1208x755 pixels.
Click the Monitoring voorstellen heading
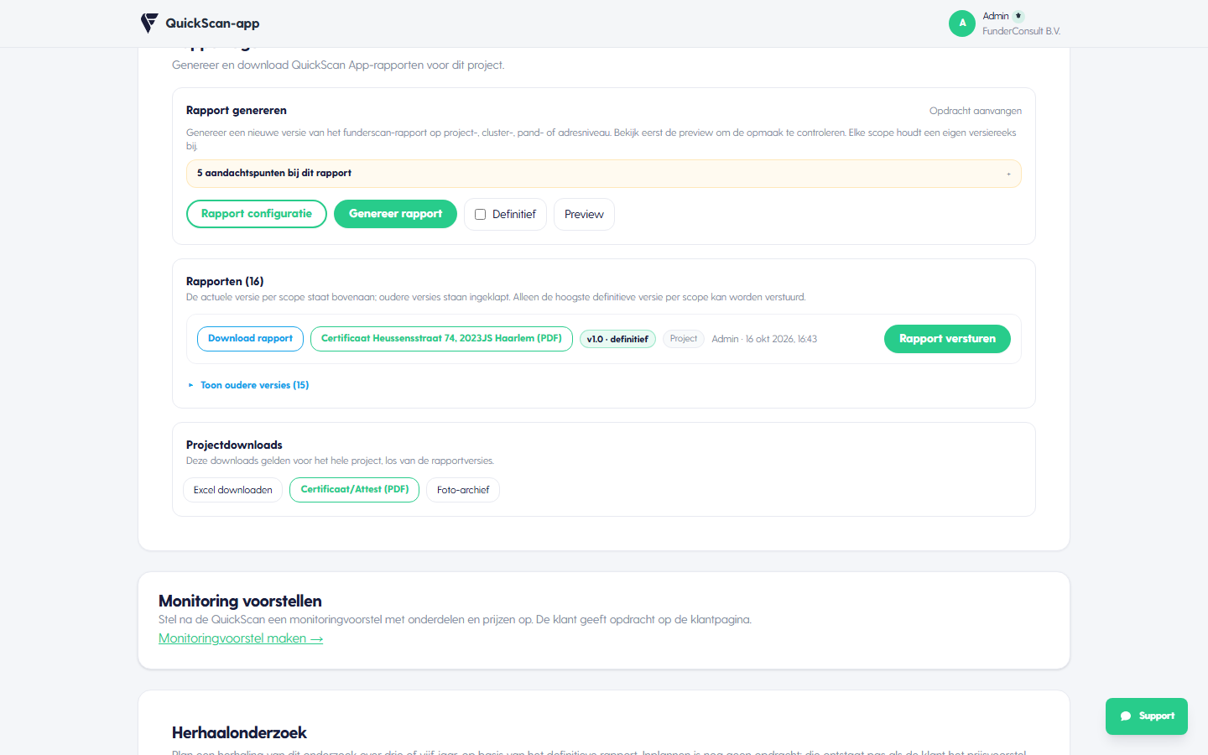240,601
